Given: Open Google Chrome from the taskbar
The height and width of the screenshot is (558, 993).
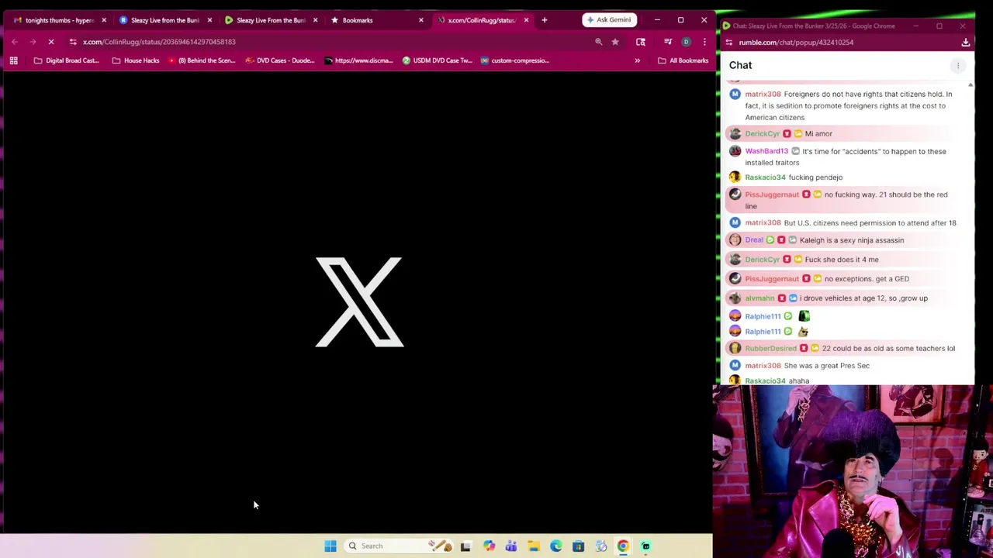Looking at the screenshot, I should pos(623,546).
